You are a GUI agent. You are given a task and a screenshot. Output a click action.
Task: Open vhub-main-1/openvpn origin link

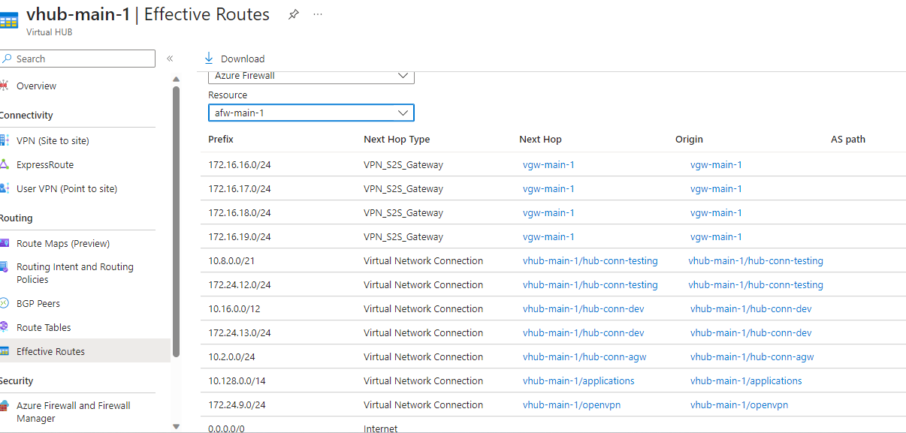pyautogui.click(x=739, y=404)
